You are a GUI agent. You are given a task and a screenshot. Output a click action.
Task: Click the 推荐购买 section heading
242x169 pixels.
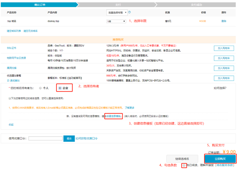118,39
